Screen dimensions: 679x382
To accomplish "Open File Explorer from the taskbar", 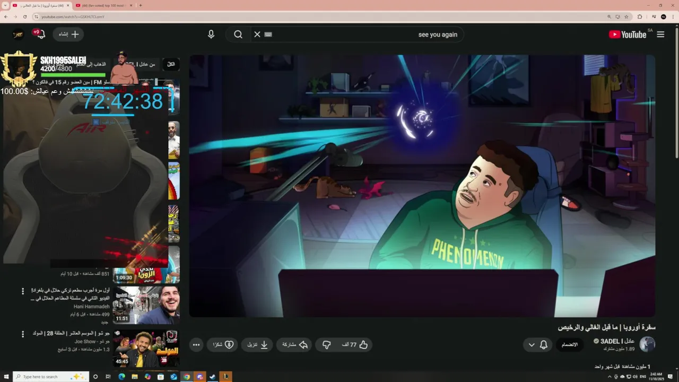I will click(x=135, y=377).
